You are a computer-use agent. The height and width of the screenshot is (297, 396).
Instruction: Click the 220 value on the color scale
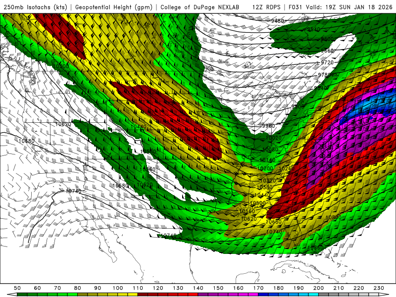pos(358,288)
